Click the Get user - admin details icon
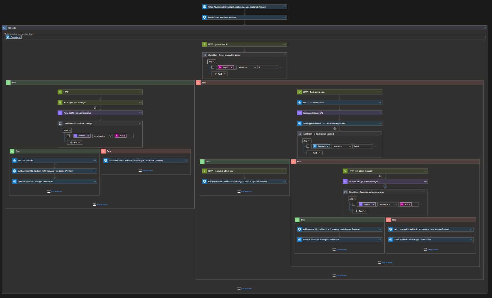Viewport: 492px width, 298px height. (x=299, y=102)
